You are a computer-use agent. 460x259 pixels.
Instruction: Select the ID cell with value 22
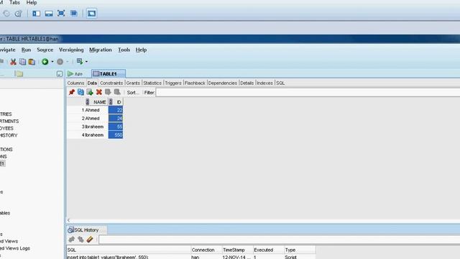(x=116, y=110)
